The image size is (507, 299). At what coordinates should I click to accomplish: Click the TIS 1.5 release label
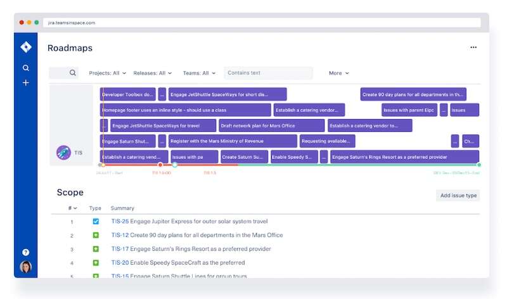click(x=210, y=172)
